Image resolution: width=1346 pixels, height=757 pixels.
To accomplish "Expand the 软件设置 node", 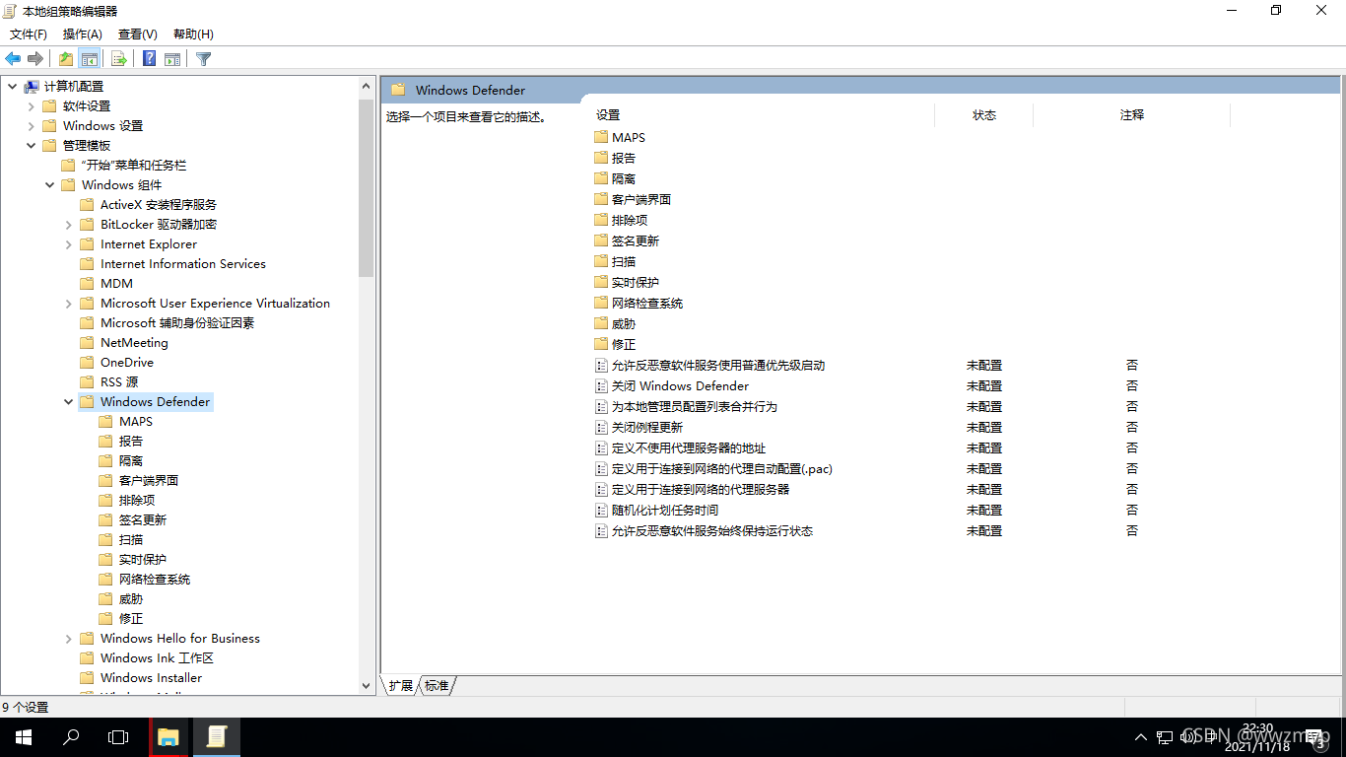I will pyautogui.click(x=32, y=106).
